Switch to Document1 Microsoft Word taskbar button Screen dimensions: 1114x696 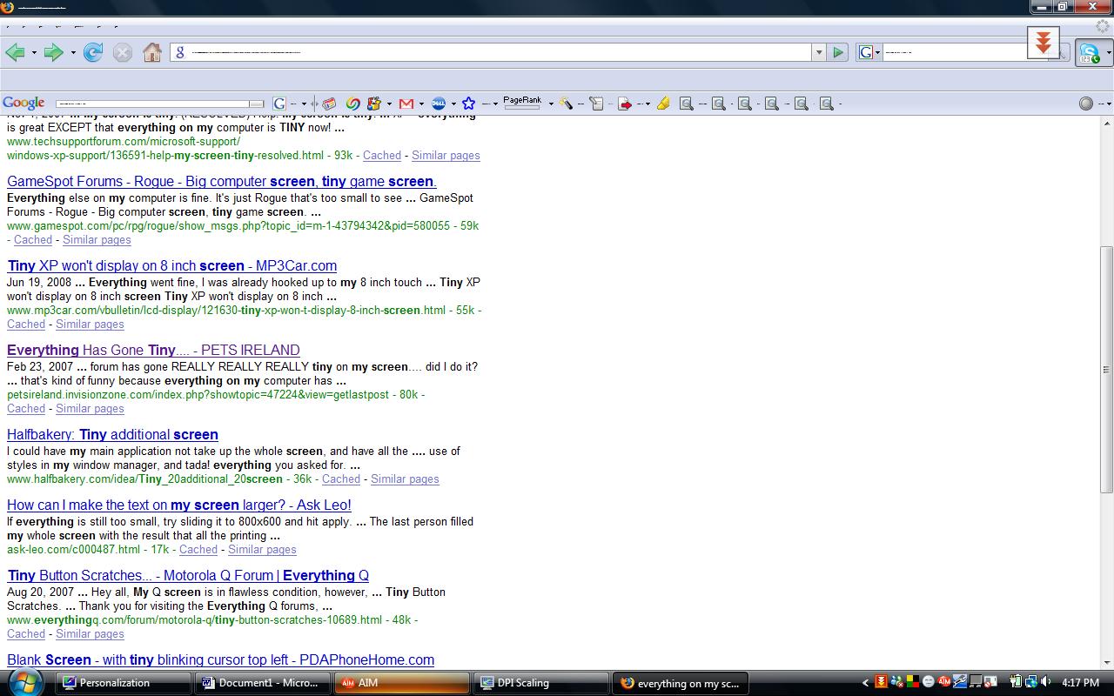[263, 683]
